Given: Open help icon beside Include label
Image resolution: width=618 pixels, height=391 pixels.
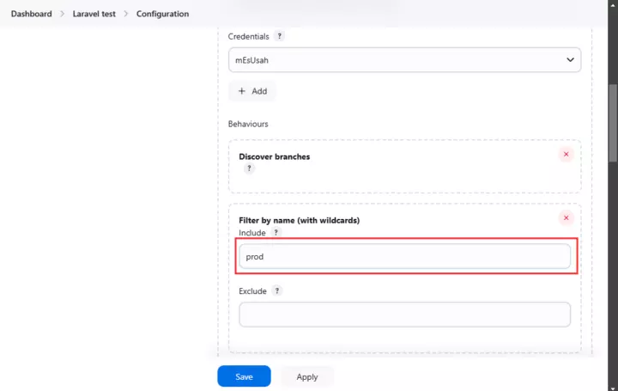Looking at the screenshot, I should point(276,232).
